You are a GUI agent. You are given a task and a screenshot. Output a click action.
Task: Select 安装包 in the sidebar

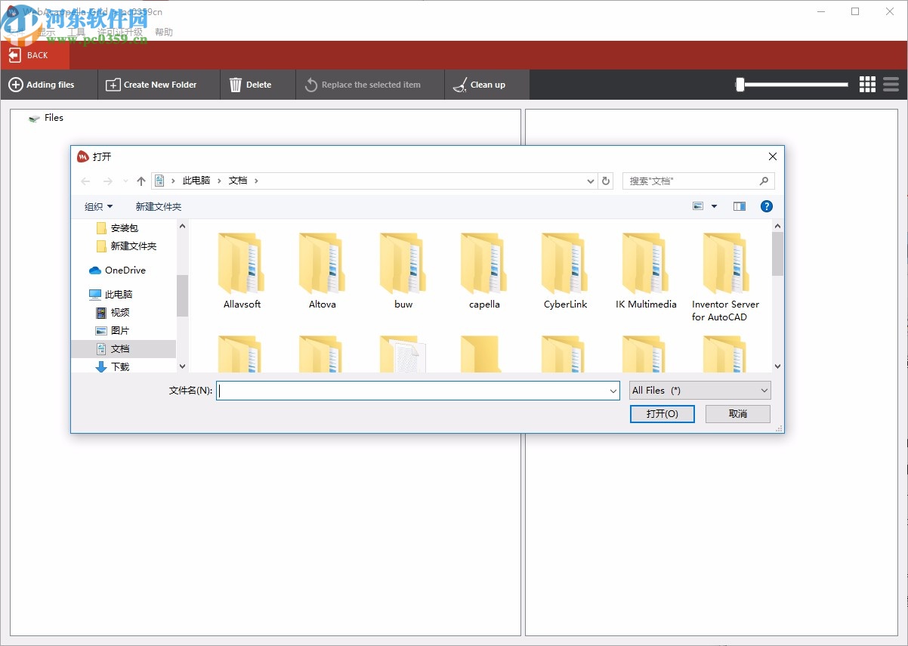[124, 228]
